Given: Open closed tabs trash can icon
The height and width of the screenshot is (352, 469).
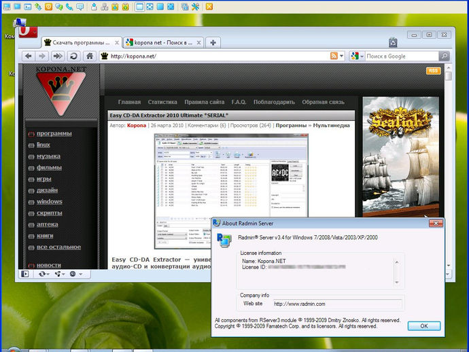Looking at the screenshot, I should pyautogui.click(x=393, y=43).
